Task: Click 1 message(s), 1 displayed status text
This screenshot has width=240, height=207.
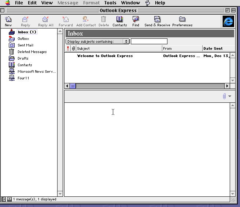Action: coord(35,199)
